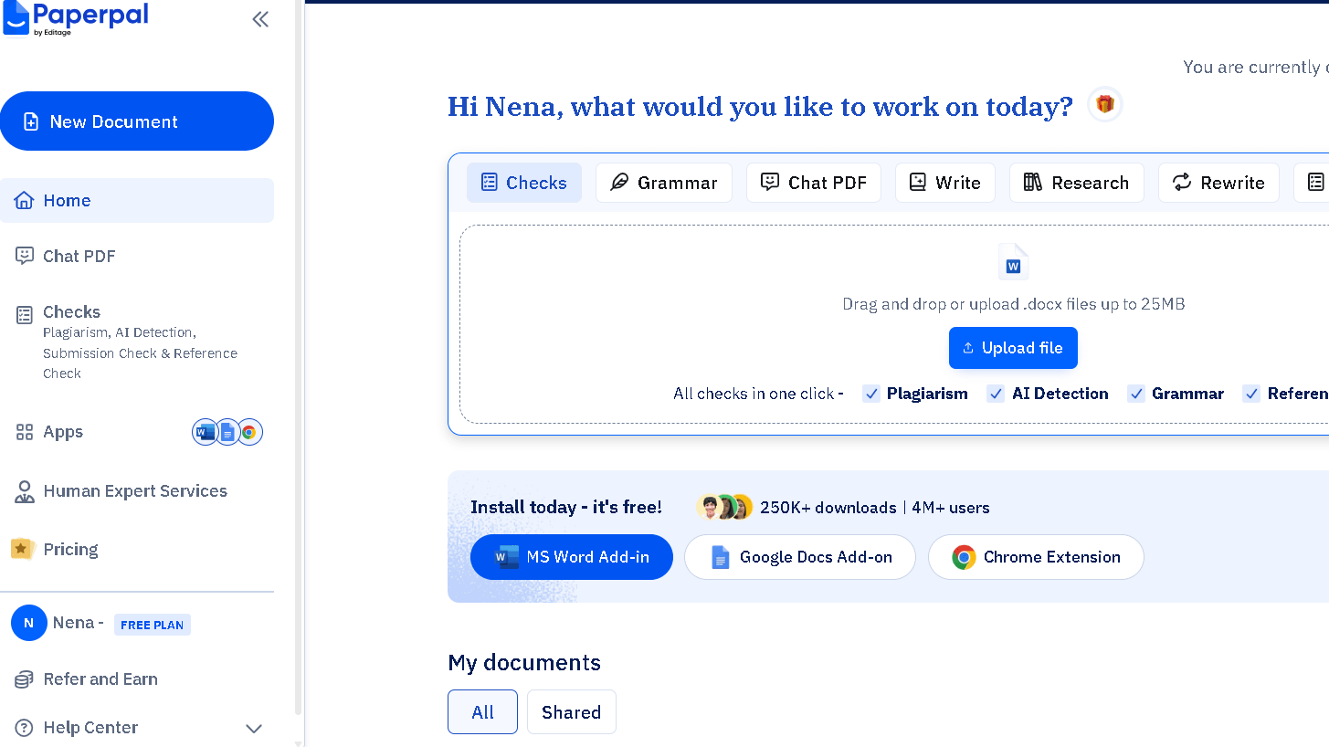Click the Chrome icon next to Apps

click(249, 432)
